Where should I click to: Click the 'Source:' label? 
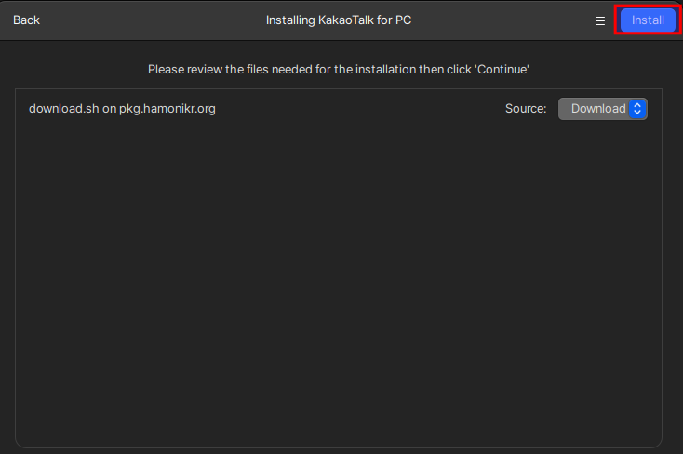526,109
